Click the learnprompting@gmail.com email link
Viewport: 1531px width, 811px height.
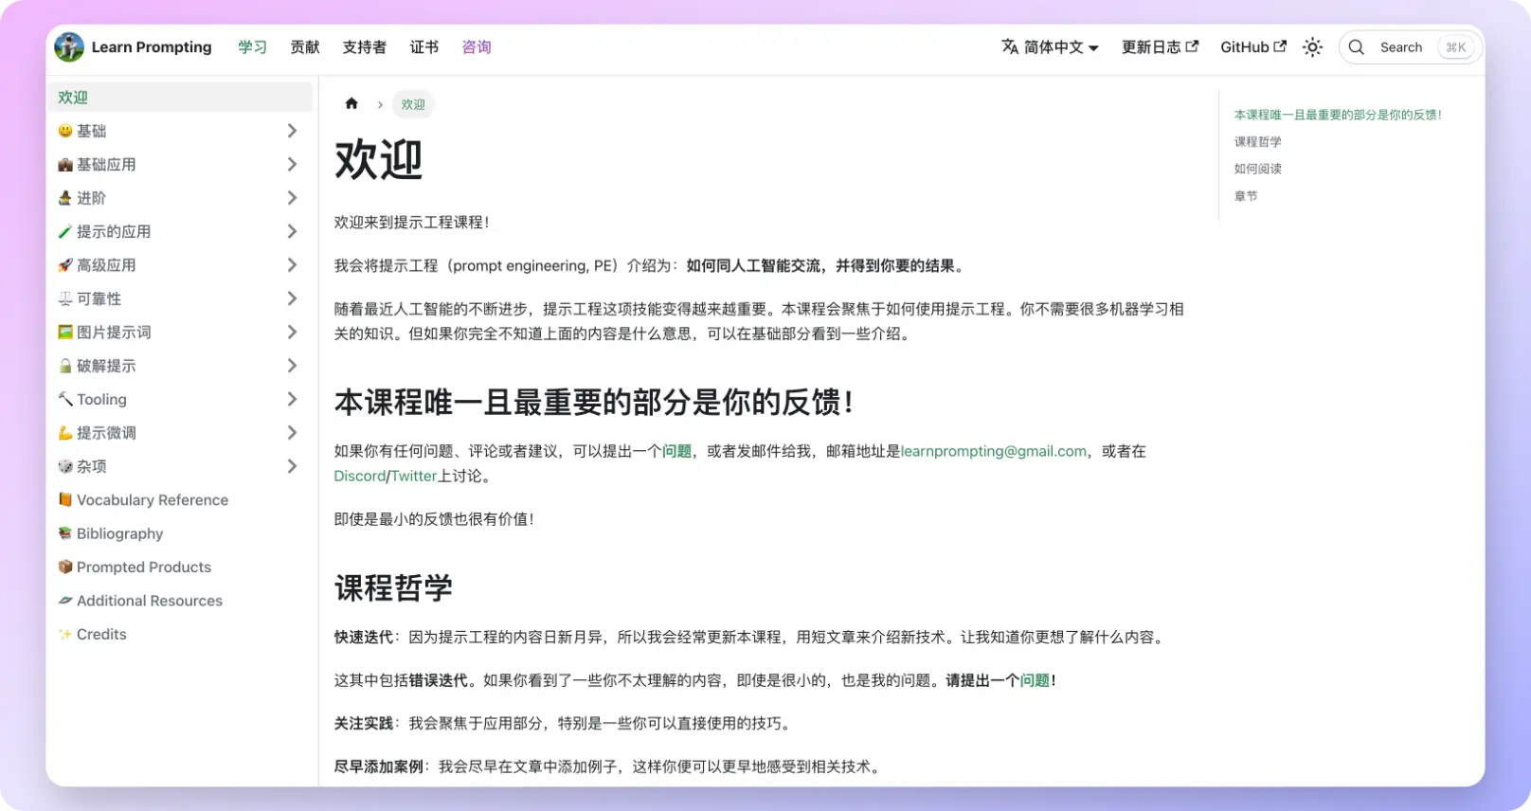point(993,451)
